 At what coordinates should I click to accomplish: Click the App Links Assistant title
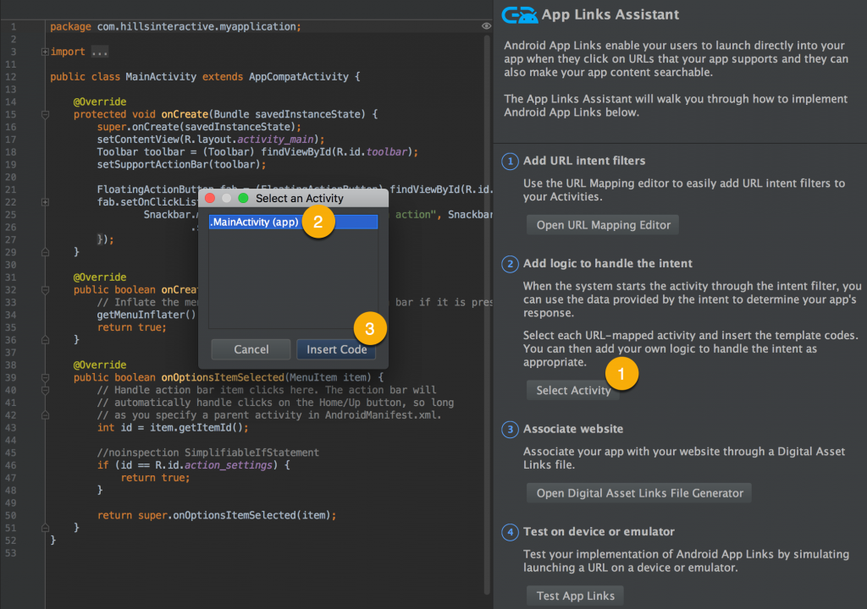coord(610,15)
